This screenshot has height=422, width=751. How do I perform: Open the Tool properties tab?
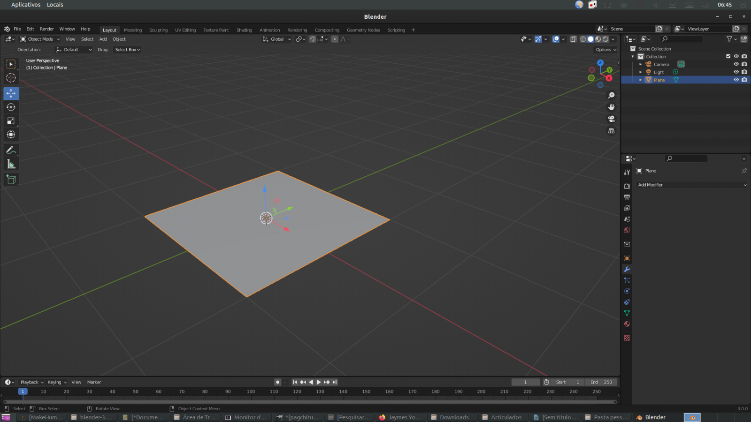click(627, 172)
